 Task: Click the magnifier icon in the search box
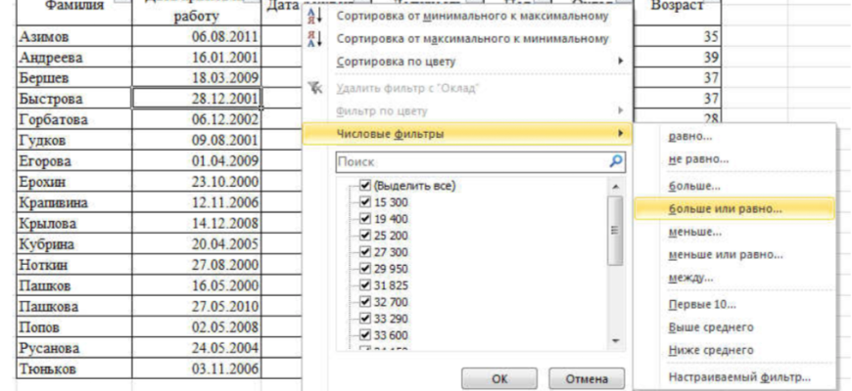tap(615, 162)
